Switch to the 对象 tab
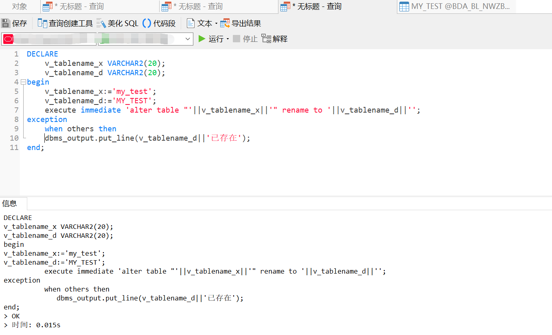The height and width of the screenshot is (335, 552). pyautogui.click(x=20, y=7)
